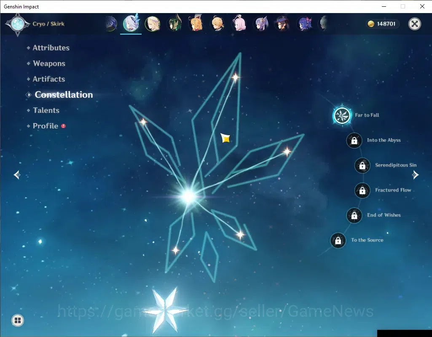Click the bright central star of the constellation

tap(189, 196)
